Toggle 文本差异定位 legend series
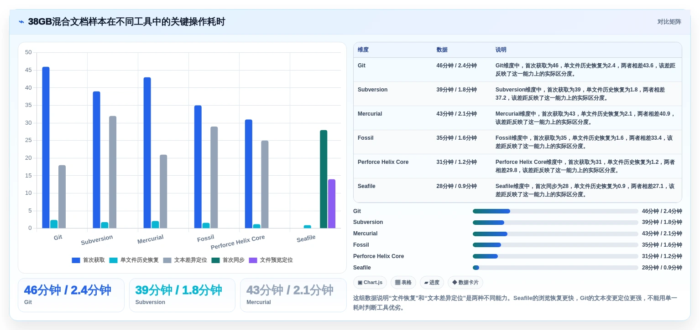The width and height of the screenshot is (700, 330). tap(185, 260)
